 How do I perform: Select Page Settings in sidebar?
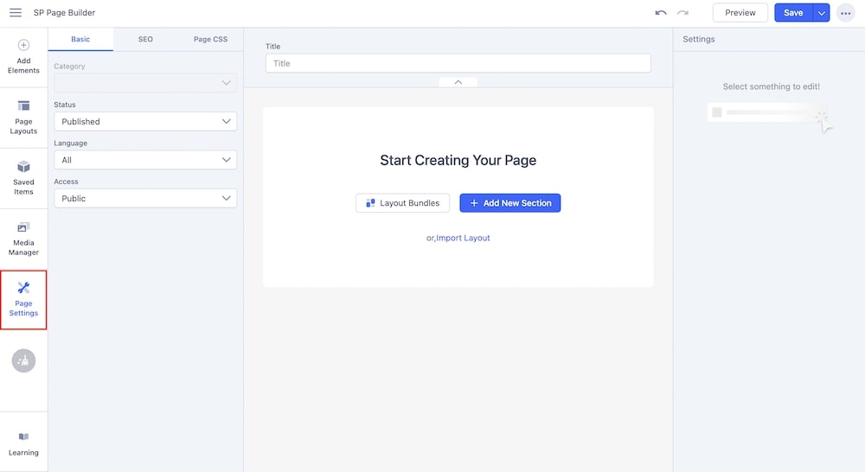tap(23, 299)
